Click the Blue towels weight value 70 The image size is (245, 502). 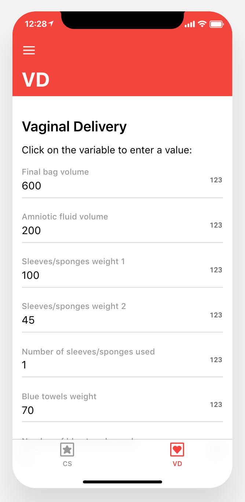point(28,410)
